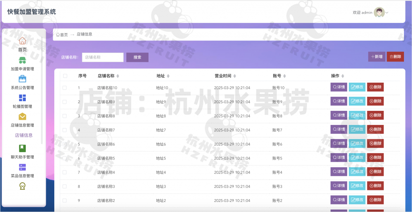Click the 加盟申请管理 green agent icon

coord(23,60)
